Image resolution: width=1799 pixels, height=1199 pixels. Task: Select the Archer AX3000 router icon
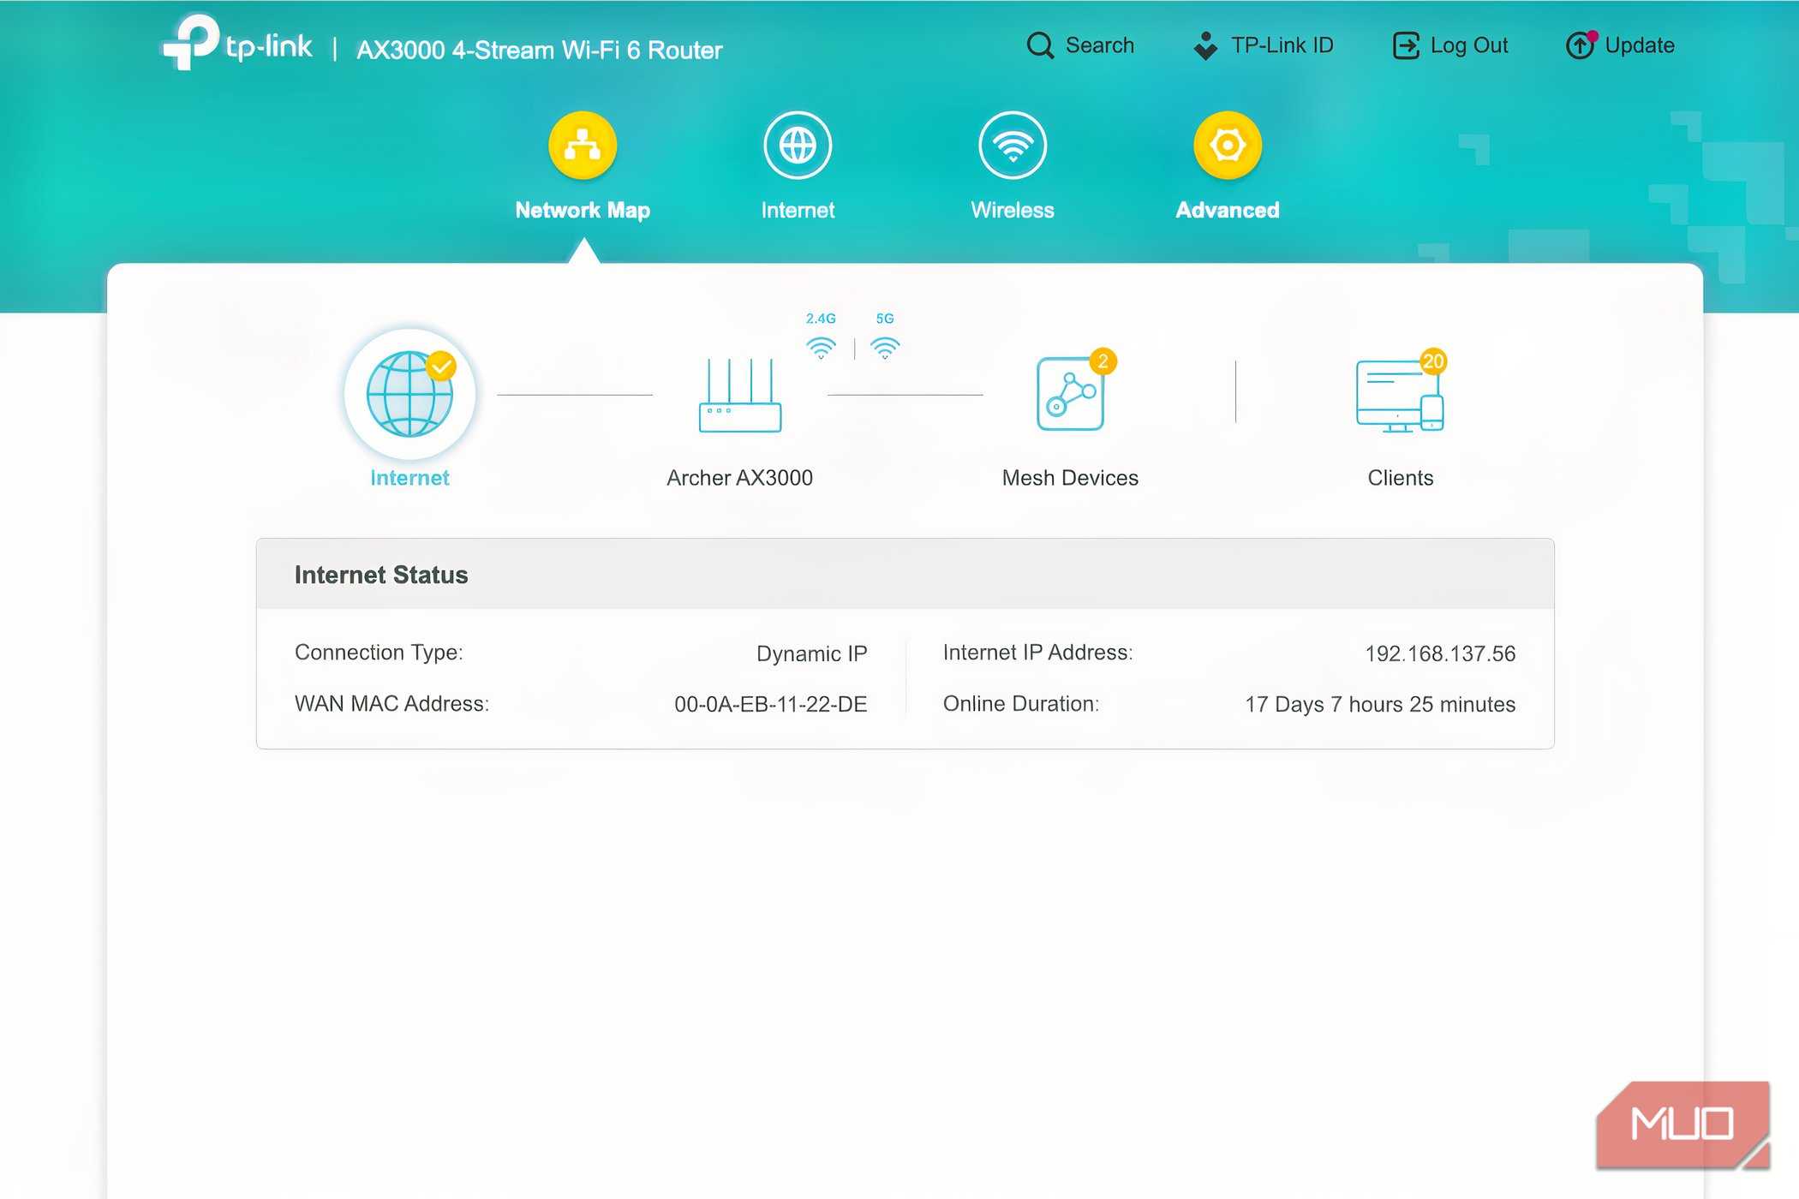(740, 395)
